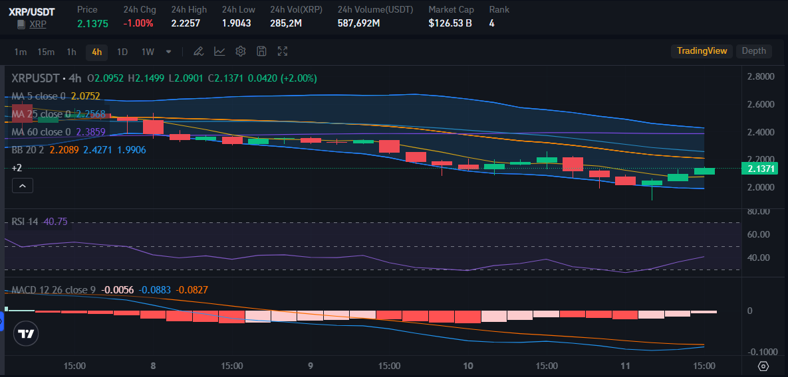Click the 24h Vol(XRP) value 285,2M
Screen dimensions: 788x377
click(x=286, y=23)
